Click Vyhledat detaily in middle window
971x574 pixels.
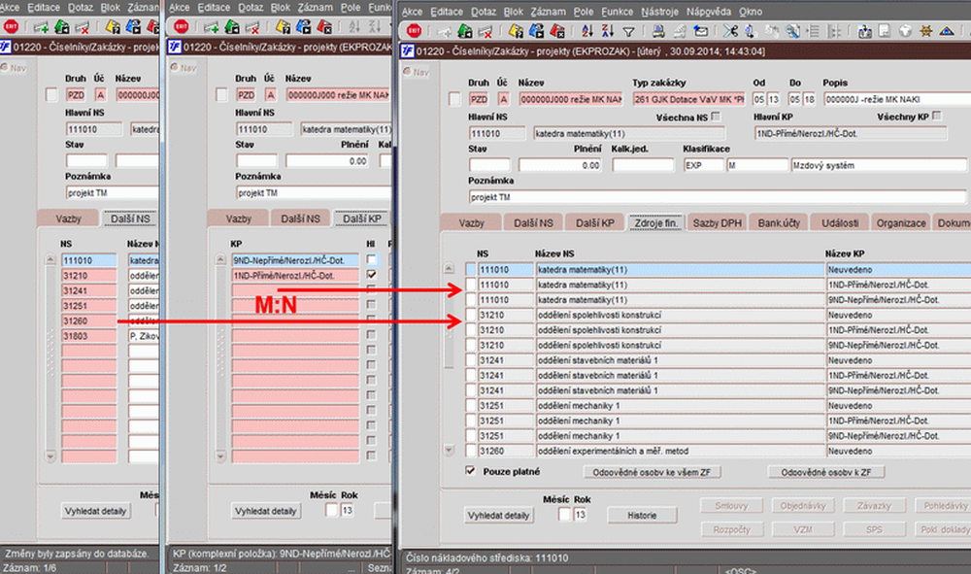pos(266,511)
